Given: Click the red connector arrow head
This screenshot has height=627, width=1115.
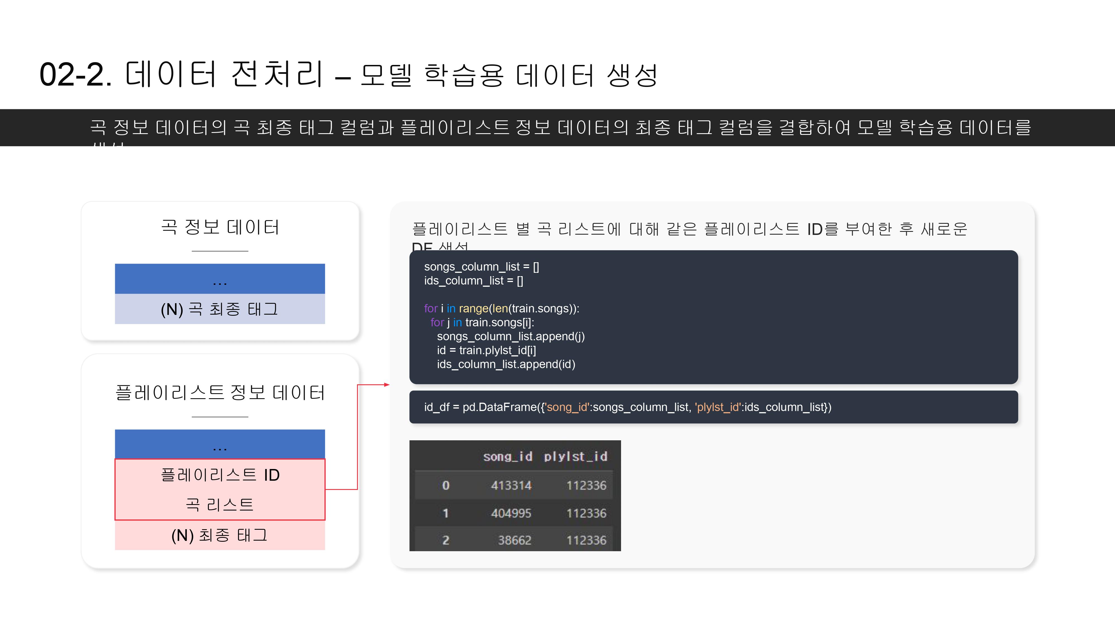Looking at the screenshot, I should point(387,385).
